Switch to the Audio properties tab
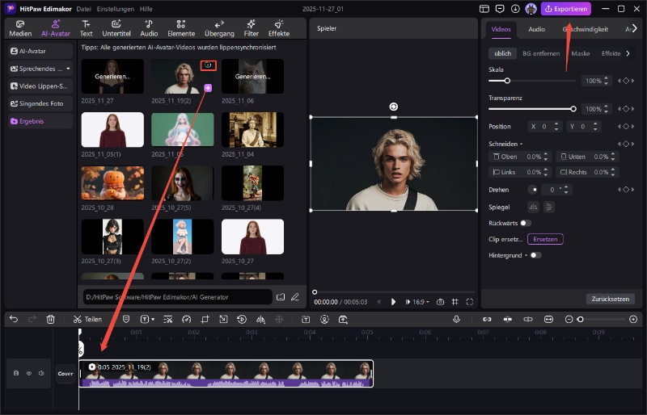Screen dimensions: 647x415 (x=536, y=29)
